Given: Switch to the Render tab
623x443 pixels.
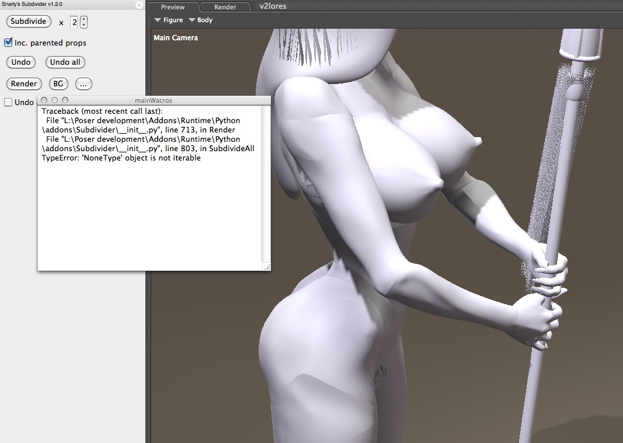Looking at the screenshot, I should (x=225, y=7).
